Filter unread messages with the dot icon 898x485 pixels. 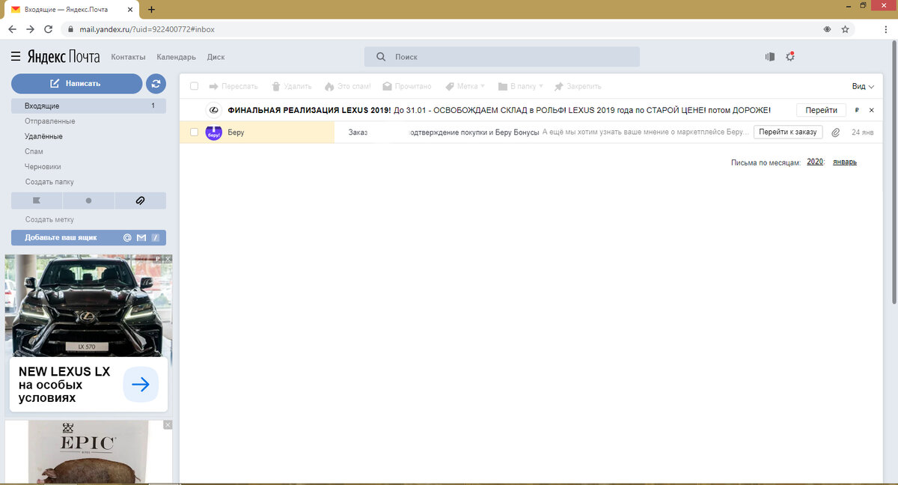coord(88,201)
